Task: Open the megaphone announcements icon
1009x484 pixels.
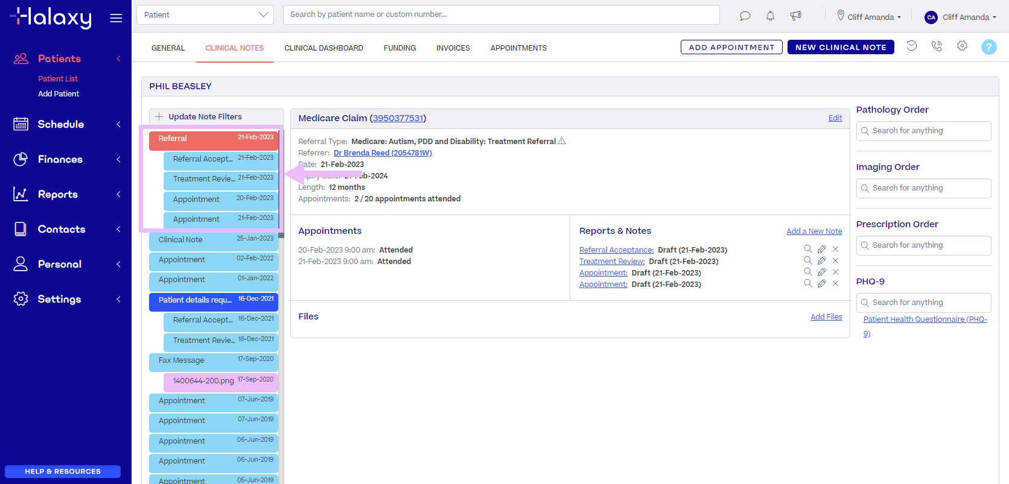Action: click(795, 16)
